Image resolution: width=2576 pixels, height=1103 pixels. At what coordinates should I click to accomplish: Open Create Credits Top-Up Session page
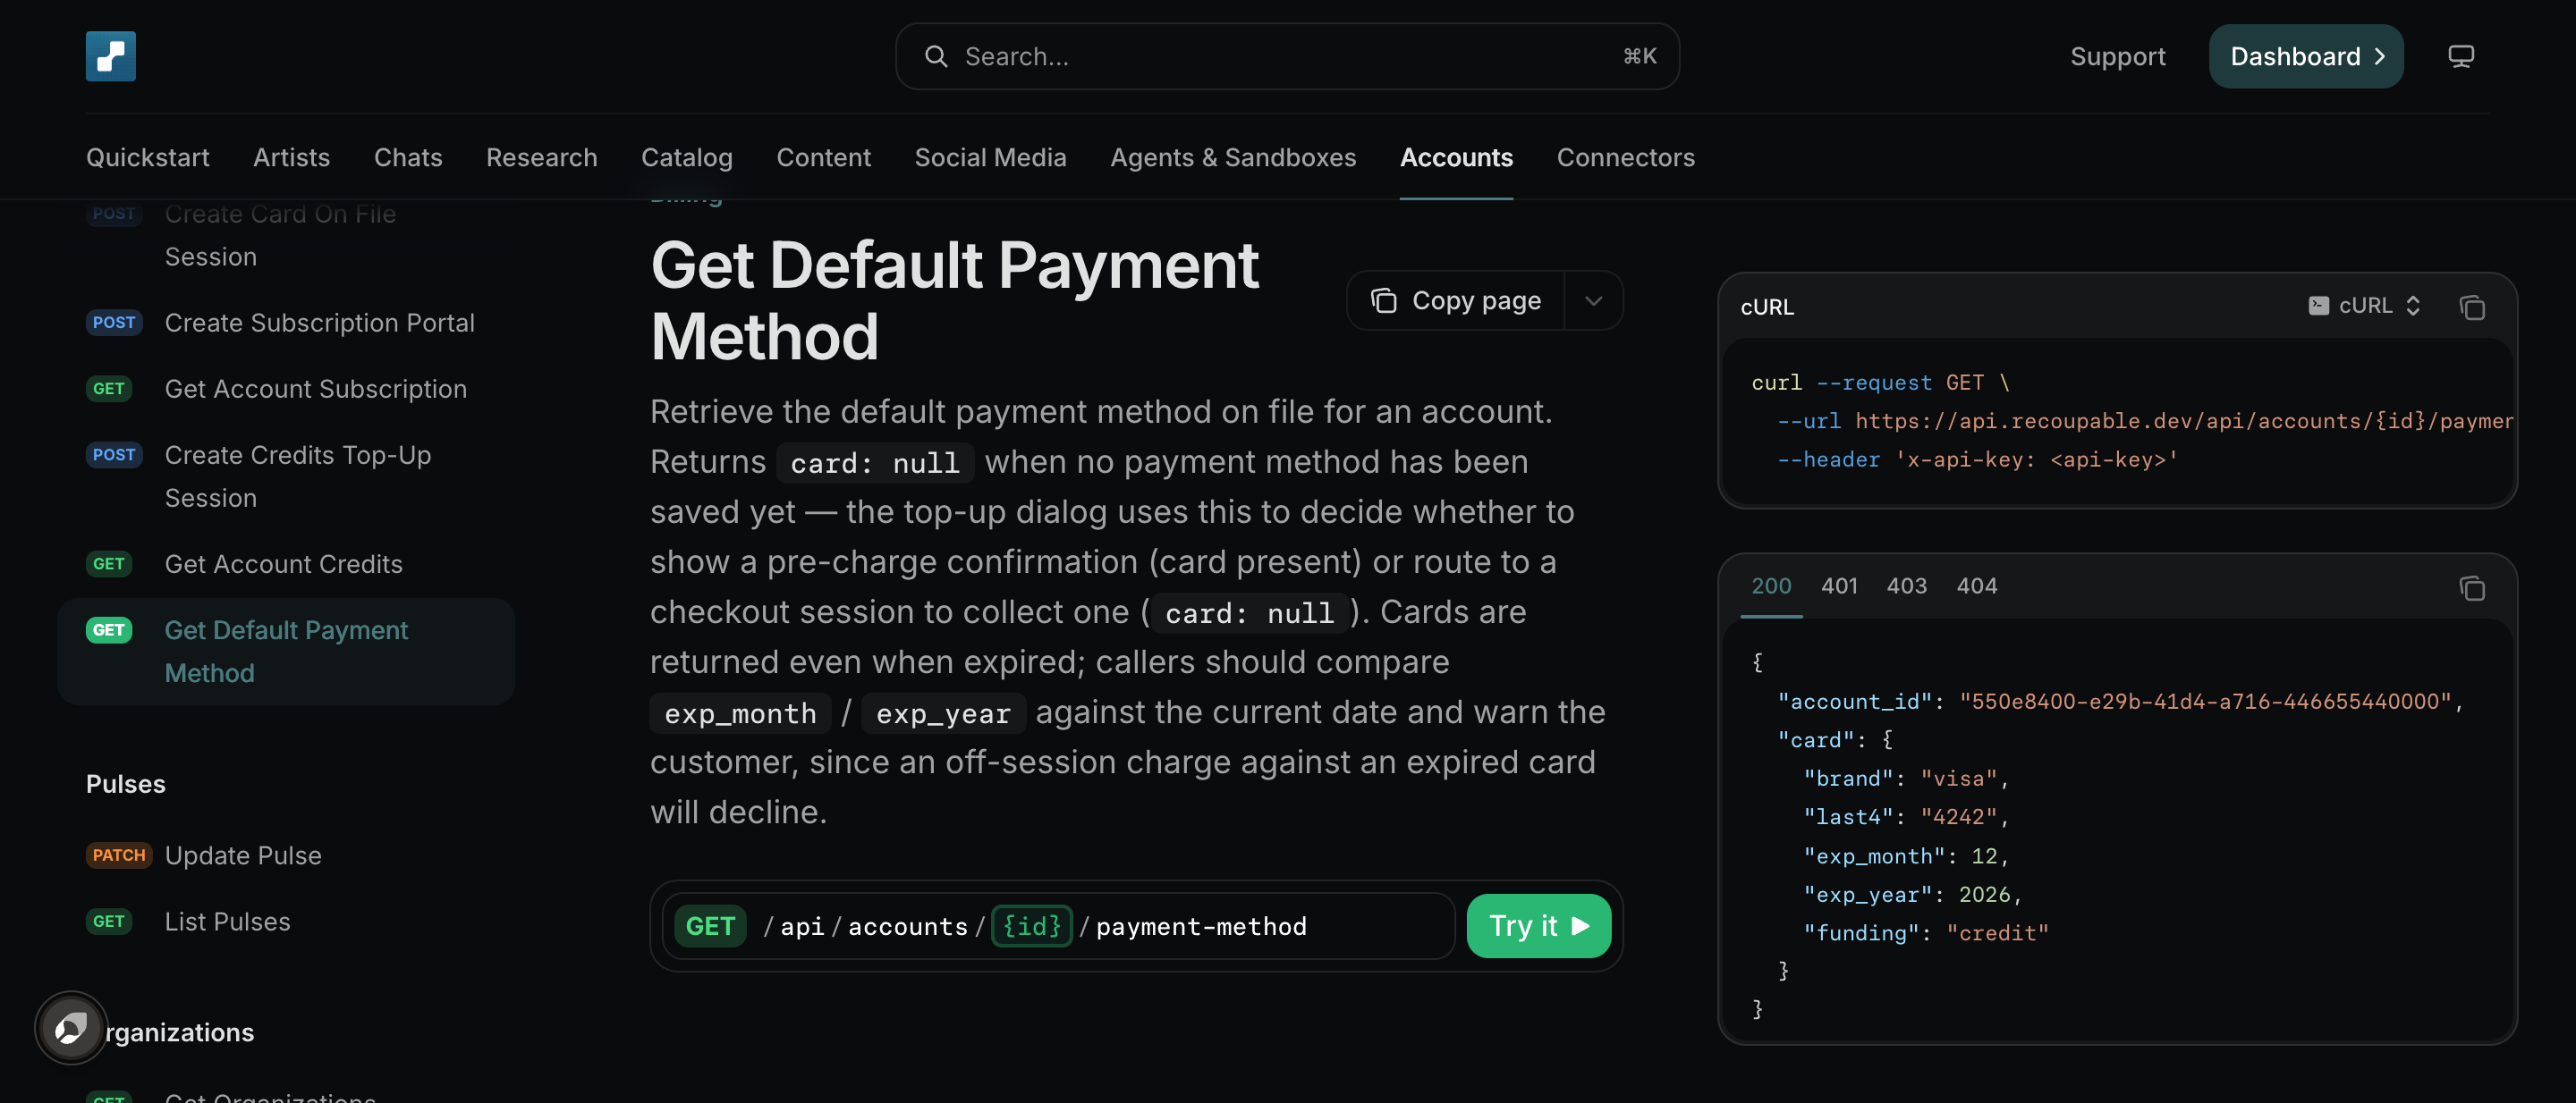click(286, 476)
